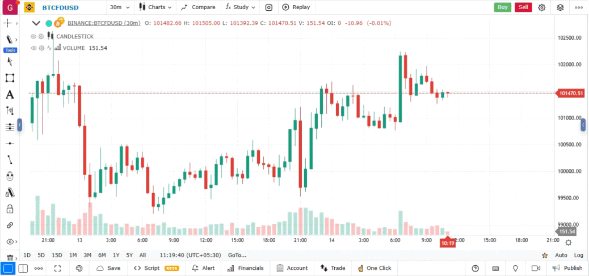Click the trash delete drawings icon
Image resolution: width=589 pixels, height=276 pixels.
coord(10,257)
